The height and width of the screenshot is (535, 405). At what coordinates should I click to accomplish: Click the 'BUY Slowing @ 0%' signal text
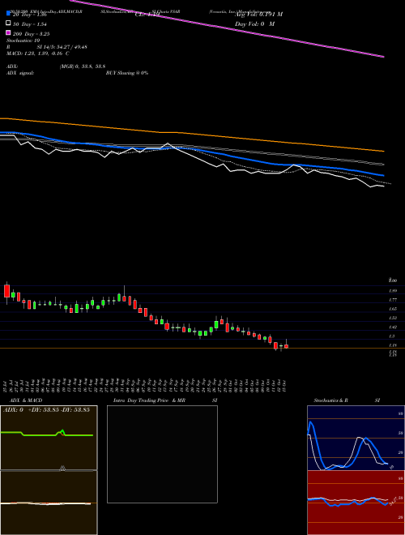pyautogui.click(x=127, y=73)
